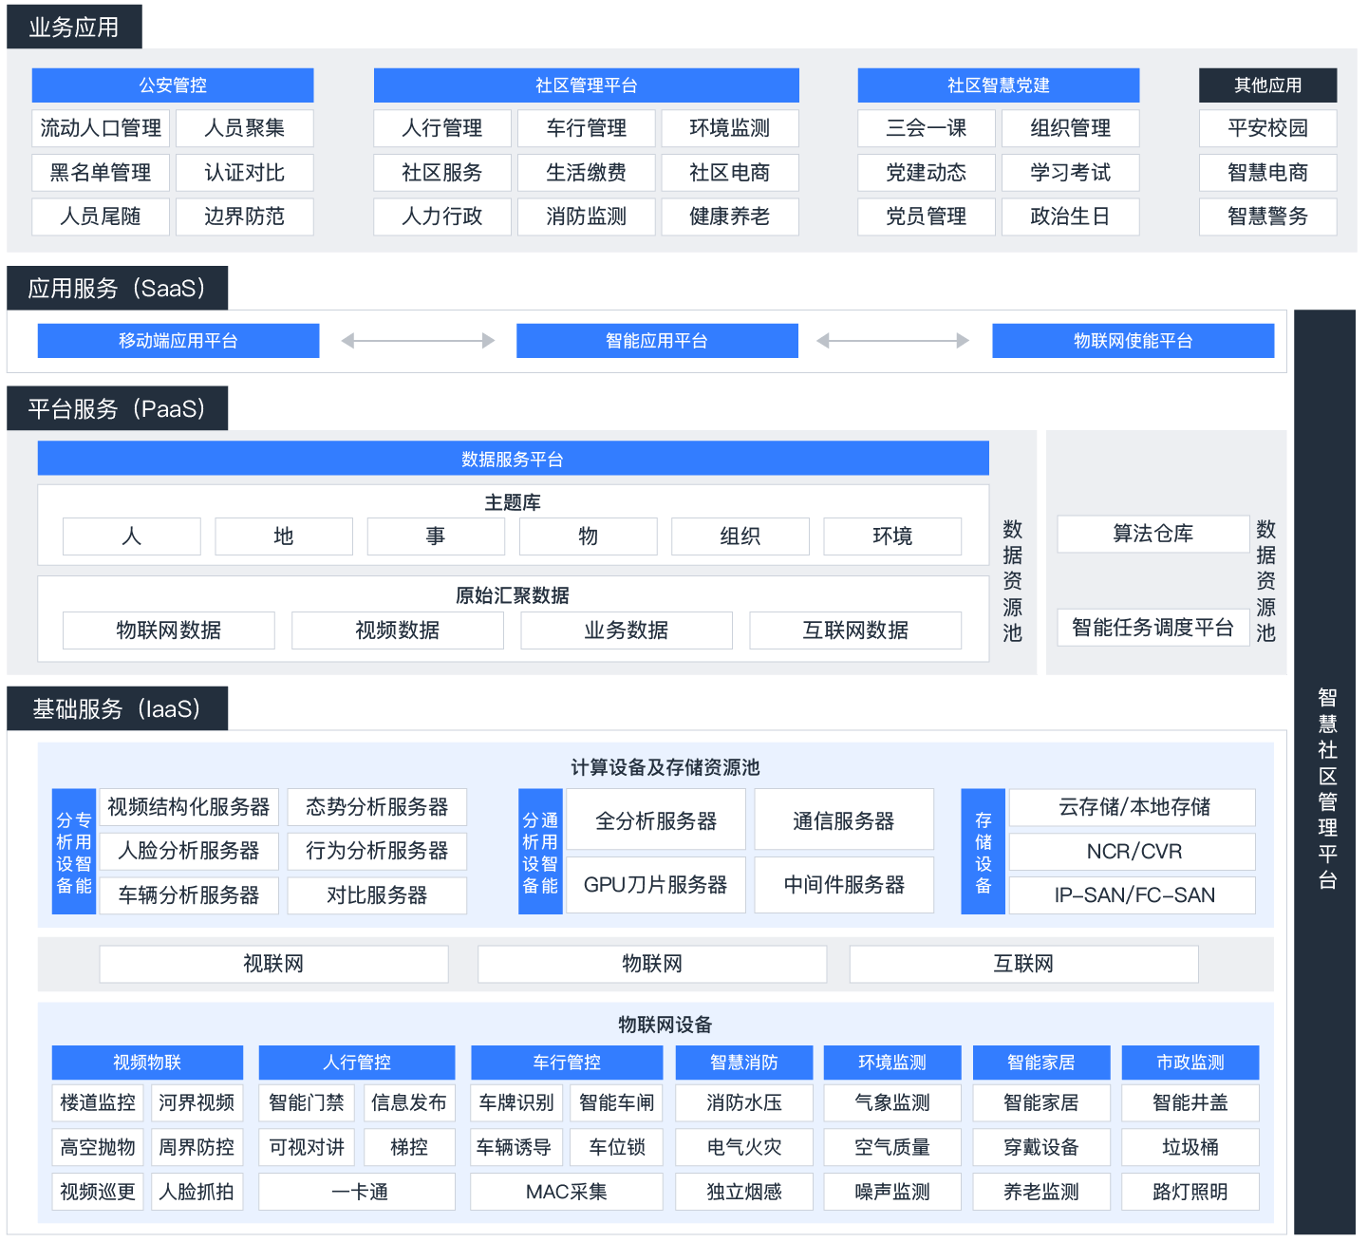This screenshot has width=1368, height=1242.
Task: Select the 三会一课 box
Action: tap(927, 128)
